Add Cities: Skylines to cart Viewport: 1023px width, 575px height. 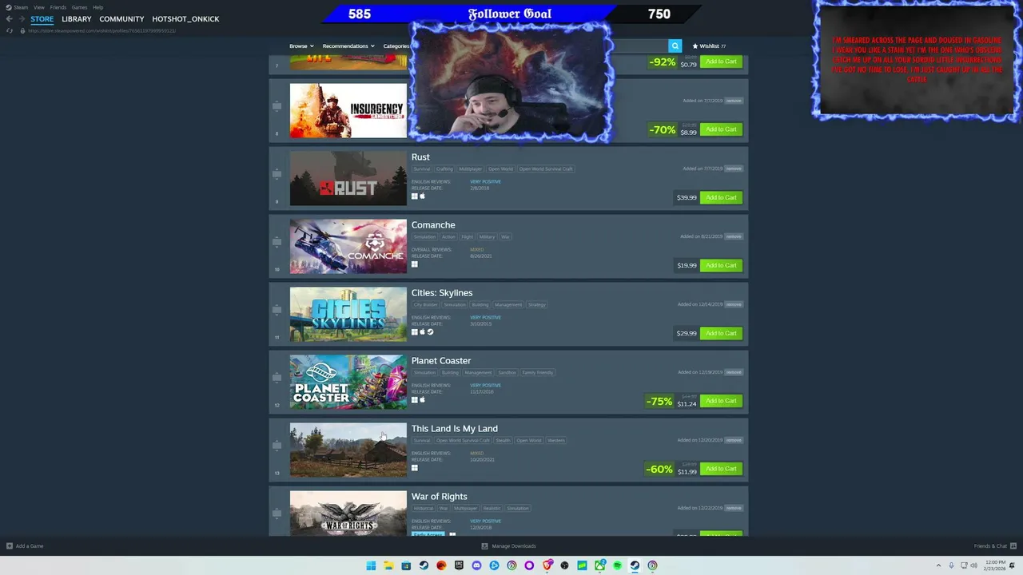pyautogui.click(x=721, y=333)
